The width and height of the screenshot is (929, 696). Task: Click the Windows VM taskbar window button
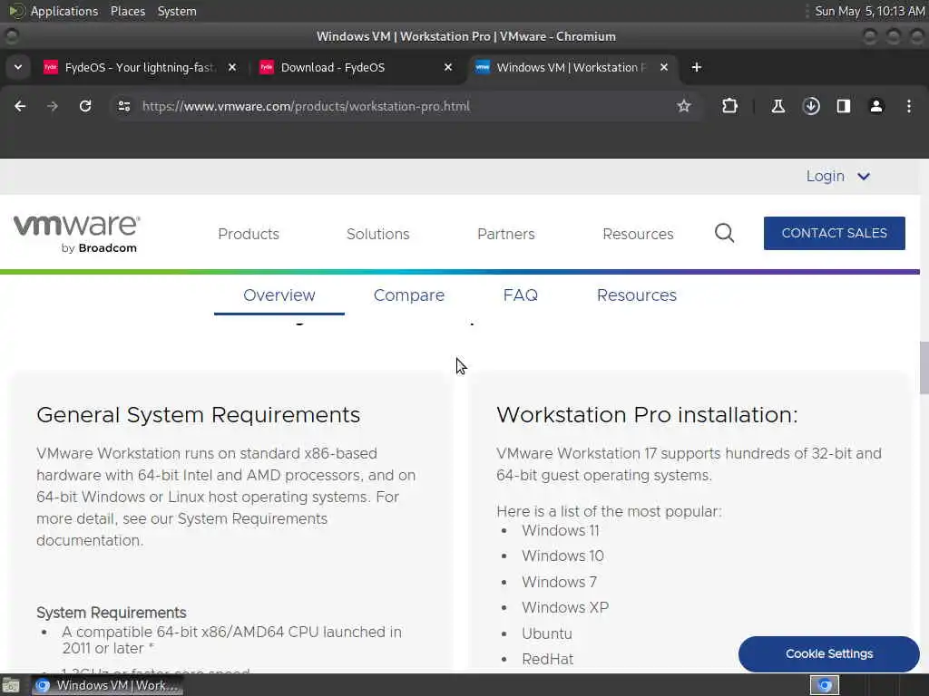click(107, 685)
